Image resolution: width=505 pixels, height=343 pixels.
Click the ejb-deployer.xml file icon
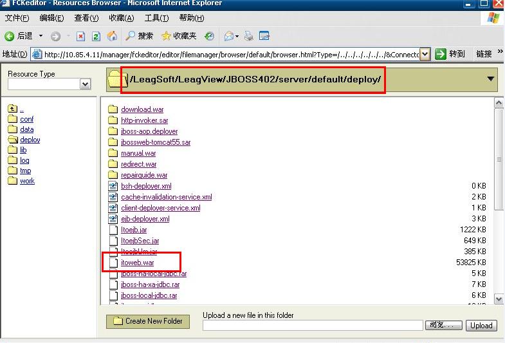(x=113, y=219)
